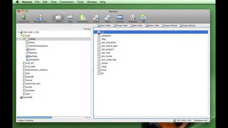The image size is (228, 128).
Task: Select Views in the cnd tree
Action: point(30,43)
